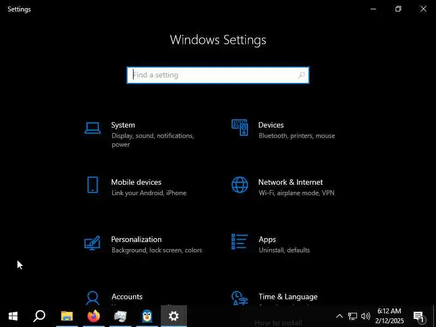This screenshot has height=327, width=436.
Task: Open the computer monitor app in taskbar
Action: click(x=120, y=316)
